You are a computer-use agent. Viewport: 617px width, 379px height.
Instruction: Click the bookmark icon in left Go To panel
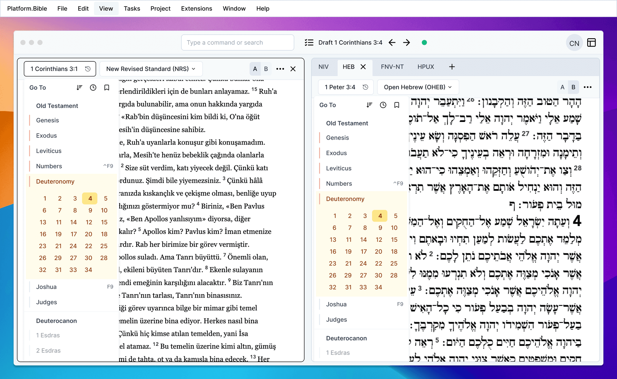106,87
